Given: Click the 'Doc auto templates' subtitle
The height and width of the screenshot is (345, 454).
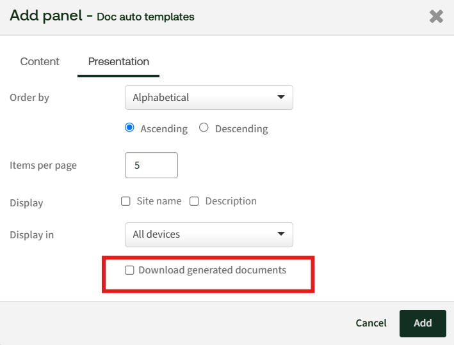Looking at the screenshot, I should click(145, 17).
